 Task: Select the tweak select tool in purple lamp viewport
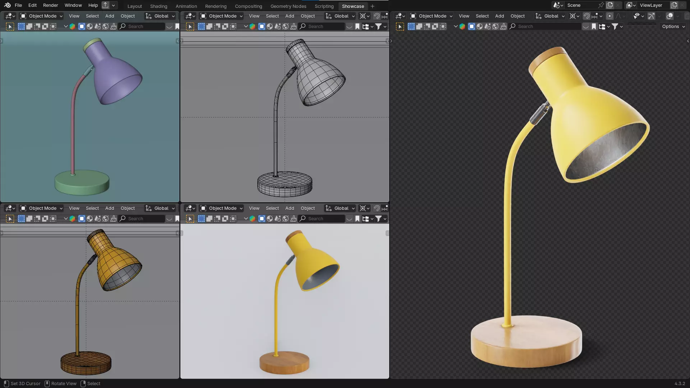point(10,26)
